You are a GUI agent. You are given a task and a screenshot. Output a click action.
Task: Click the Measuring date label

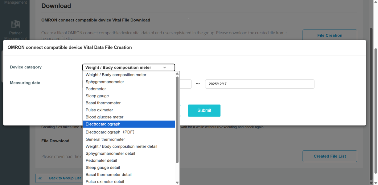point(25,83)
